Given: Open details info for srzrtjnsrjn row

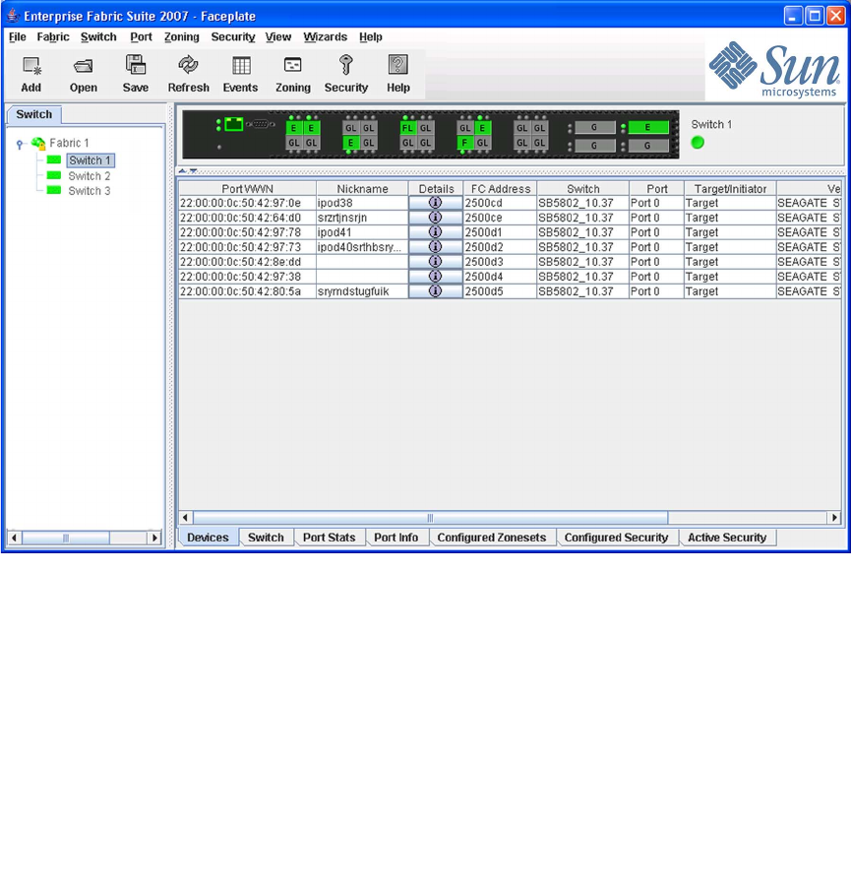Looking at the screenshot, I should tap(435, 217).
